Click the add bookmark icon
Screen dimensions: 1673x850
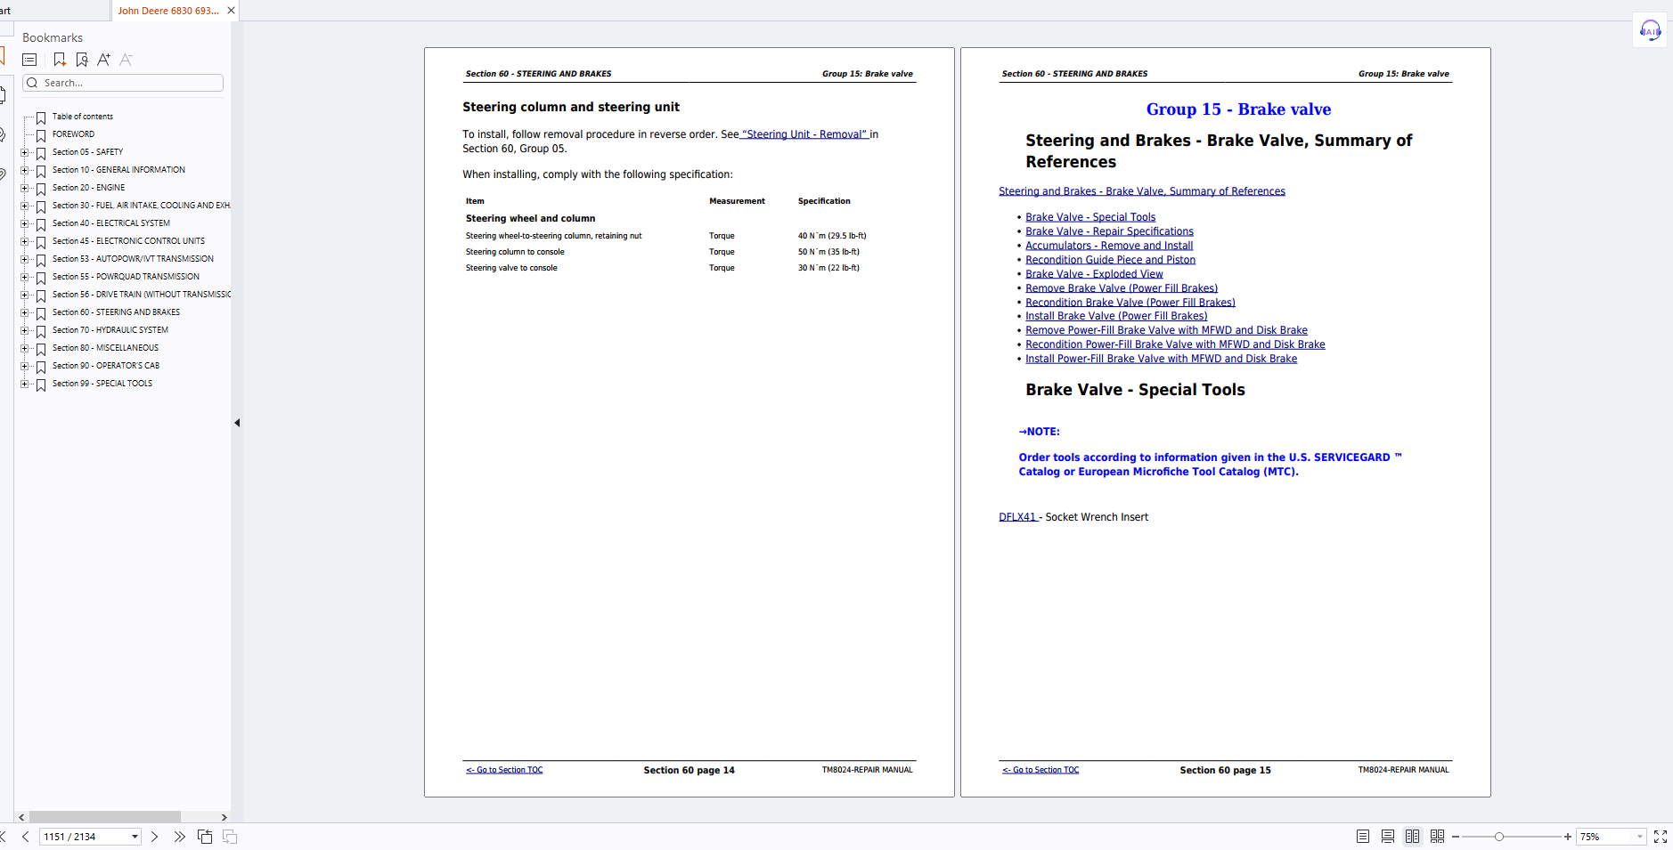[x=60, y=60]
